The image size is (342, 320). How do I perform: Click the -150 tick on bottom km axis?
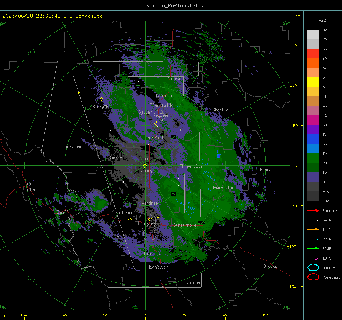pyautogui.click(x=22, y=315)
